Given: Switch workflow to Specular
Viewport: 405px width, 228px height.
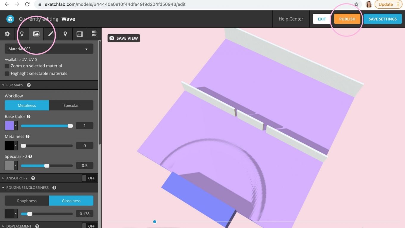Looking at the screenshot, I should pos(71,105).
